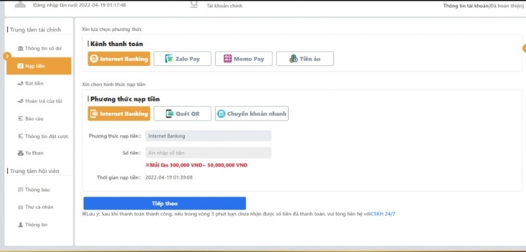This screenshot has height=252, width=526.
Task: Click the Kênh thanh toán heading
Action: [117, 44]
